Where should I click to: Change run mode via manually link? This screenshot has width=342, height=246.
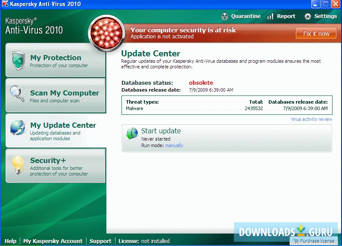[x=174, y=145]
